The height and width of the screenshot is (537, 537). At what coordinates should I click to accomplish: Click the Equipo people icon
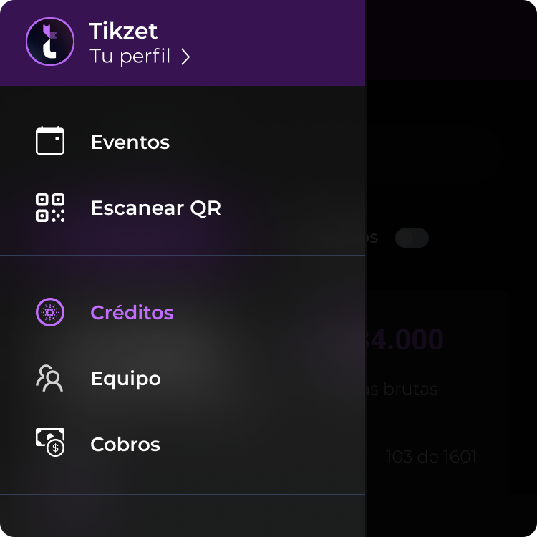tap(50, 378)
